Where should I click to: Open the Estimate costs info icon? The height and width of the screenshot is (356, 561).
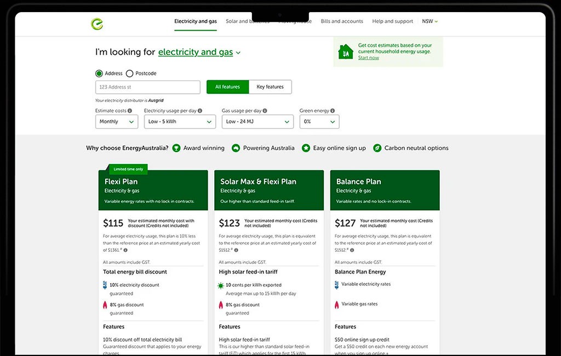[x=129, y=111]
